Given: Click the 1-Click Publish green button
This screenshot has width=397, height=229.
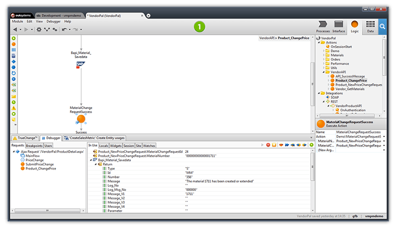Looking at the screenshot, I should click(x=199, y=27).
